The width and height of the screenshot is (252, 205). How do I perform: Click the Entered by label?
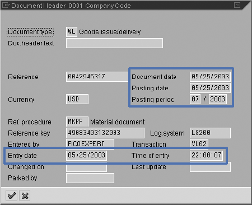click(x=24, y=145)
